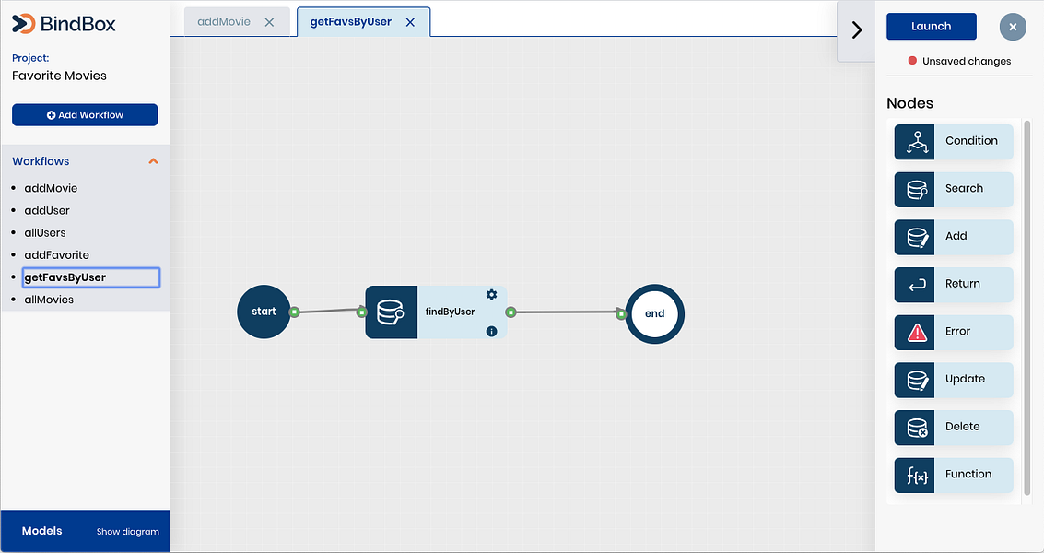This screenshot has width=1044, height=553.
Task: Click the findByUser output port
Action: pyautogui.click(x=510, y=312)
